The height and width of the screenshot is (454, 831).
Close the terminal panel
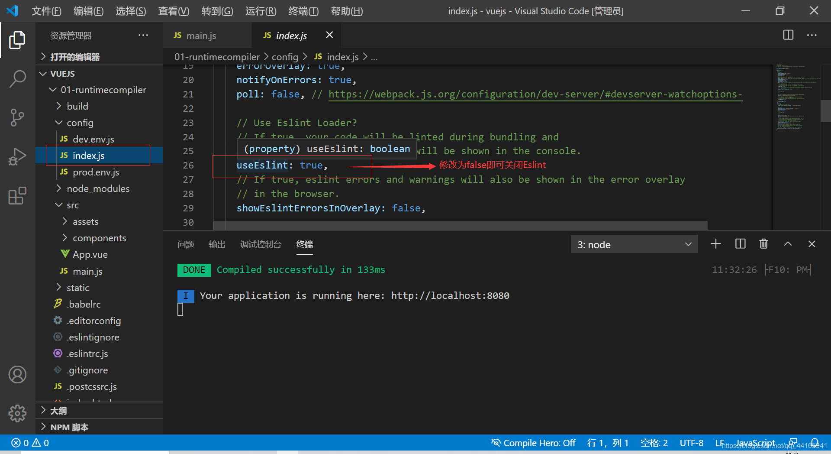pyautogui.click(x=812, y=244)
